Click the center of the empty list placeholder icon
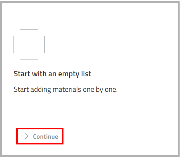The height and width of the screenshot is (158, 180). pos(29,45)
